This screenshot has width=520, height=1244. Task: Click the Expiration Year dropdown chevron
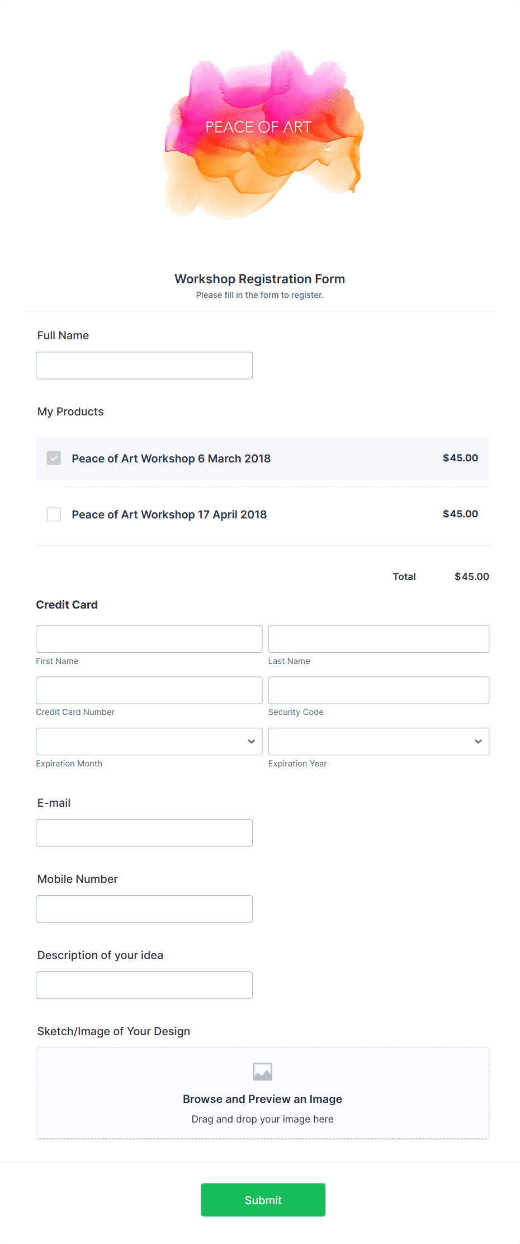click(x=479, y=741)
